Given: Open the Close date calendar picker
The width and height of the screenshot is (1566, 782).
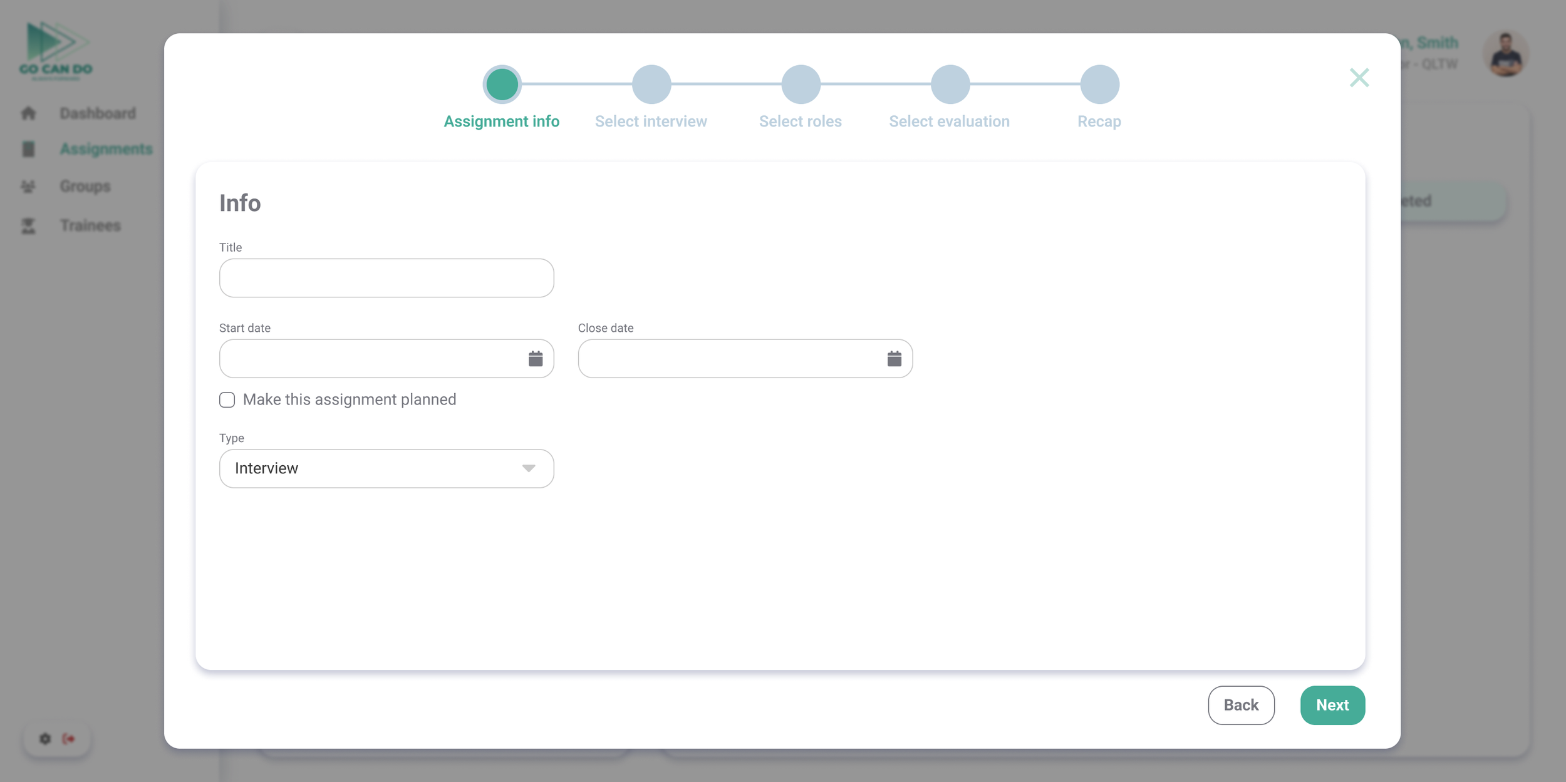Looking at the screenshot, I should [894, 359].
